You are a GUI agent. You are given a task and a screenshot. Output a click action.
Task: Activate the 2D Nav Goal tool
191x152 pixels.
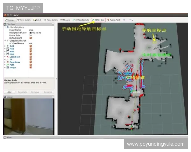[98, 20]
